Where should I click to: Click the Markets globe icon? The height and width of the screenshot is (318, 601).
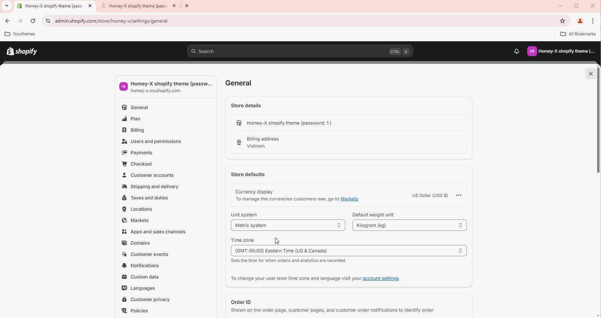(124, 221)
